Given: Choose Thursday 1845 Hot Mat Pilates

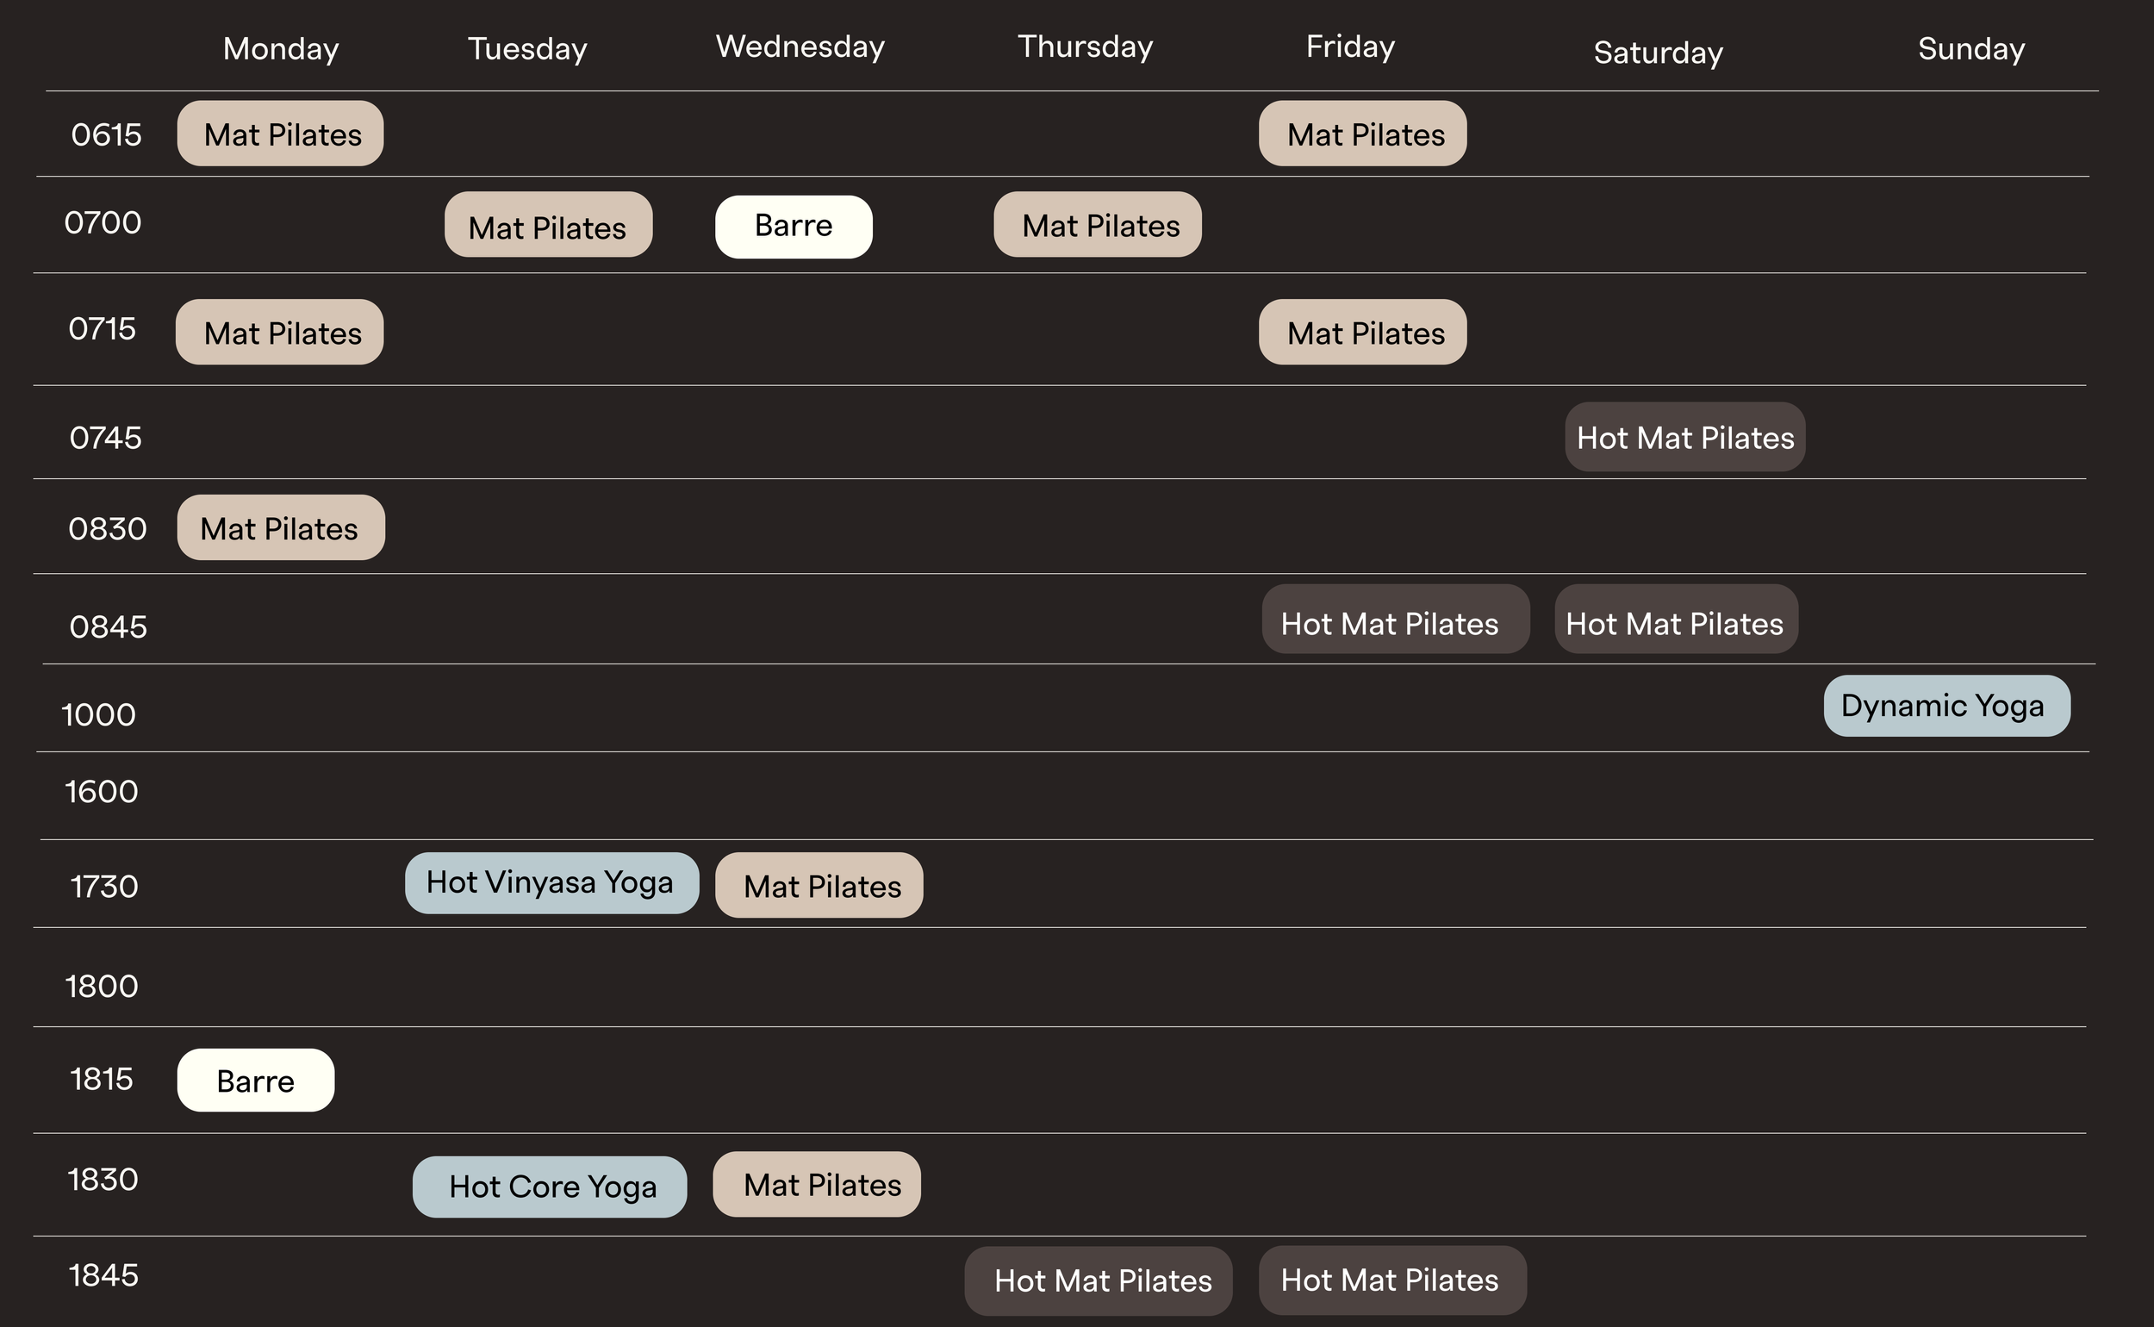Looking at the screenshot, I should coord(1098,1280).
